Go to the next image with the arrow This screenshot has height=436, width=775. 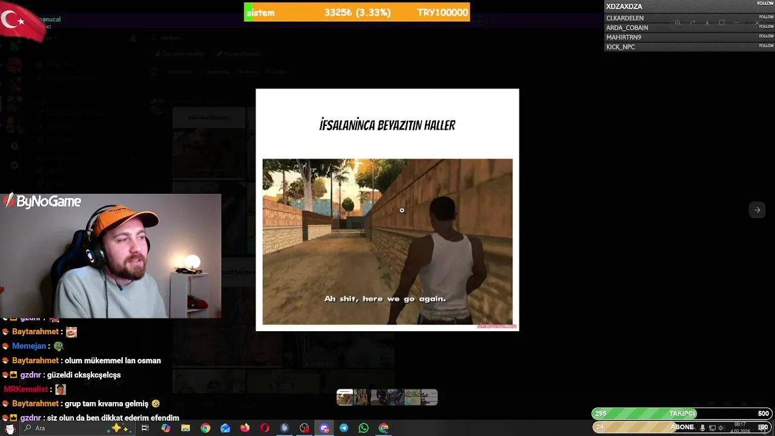pos(757,210)
